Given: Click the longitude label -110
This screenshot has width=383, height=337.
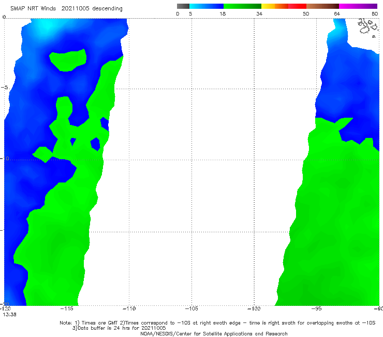Looking at the screenshot, I should pyautogui.click(x=129, y=308).
